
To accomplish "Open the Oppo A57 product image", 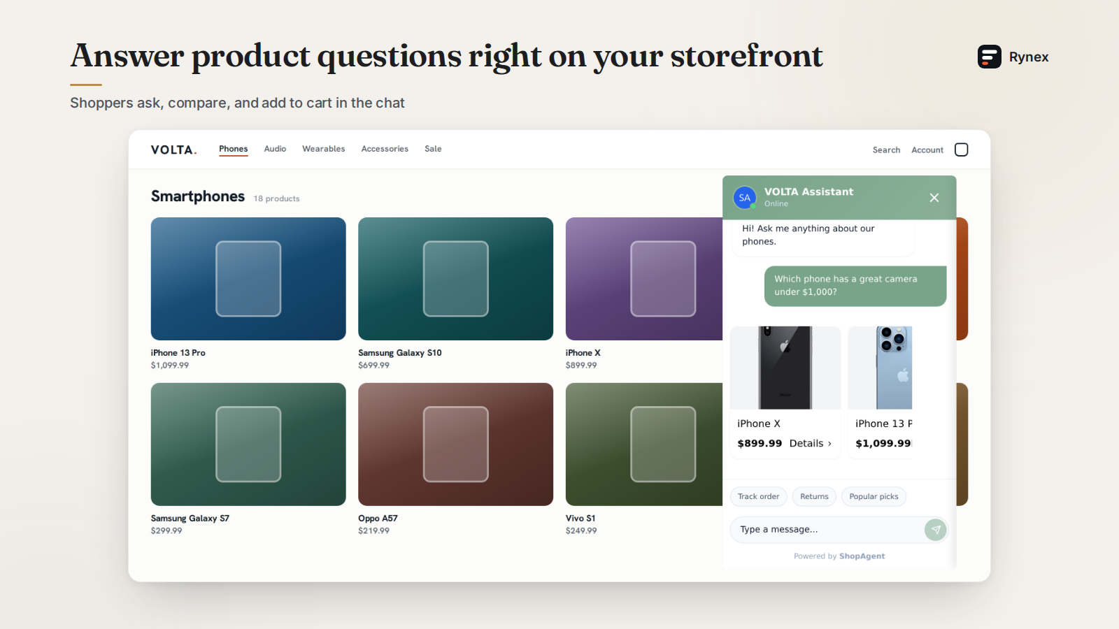I will tap(456, 444).
